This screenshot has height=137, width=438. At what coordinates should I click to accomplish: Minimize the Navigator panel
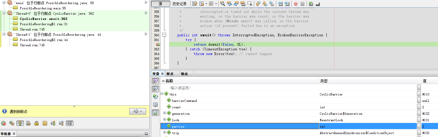(146, 134)
